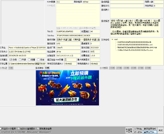Screen dimensions: 164x134
Task: Click the 游戏类型 field
Action: point(127,2)
